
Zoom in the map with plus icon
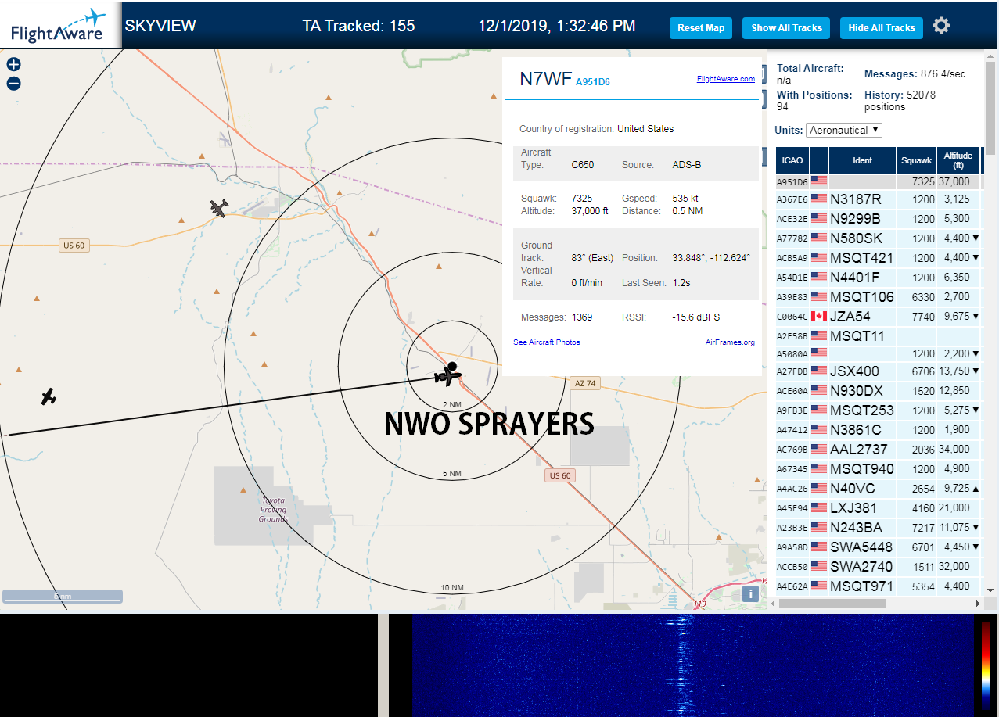pos(13,65)
